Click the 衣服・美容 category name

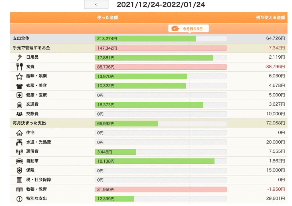[x=36, y=85]
